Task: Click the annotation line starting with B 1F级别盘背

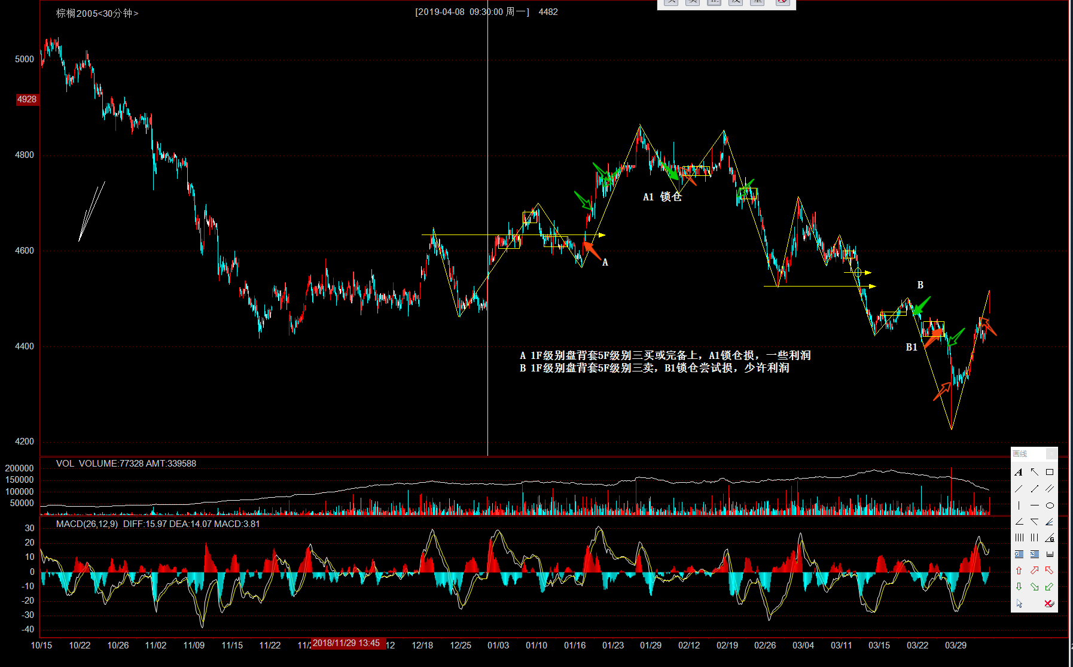Action: click(654, 368)
